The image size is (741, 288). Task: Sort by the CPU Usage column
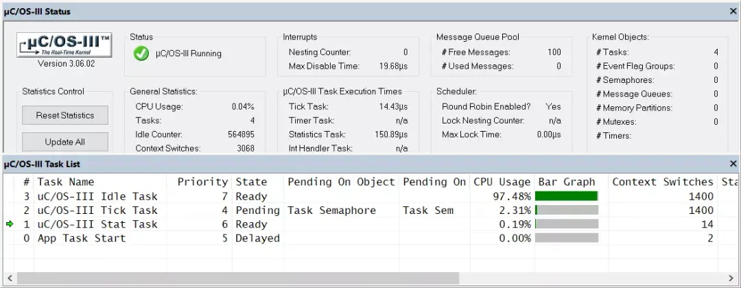coord(502,182)
